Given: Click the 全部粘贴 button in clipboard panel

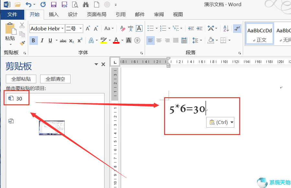Looking at the screenshot, I should point(21,79).
